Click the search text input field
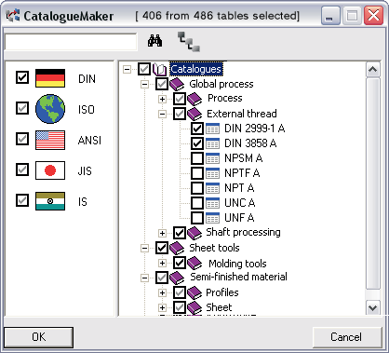 click(x=71, y=42)
